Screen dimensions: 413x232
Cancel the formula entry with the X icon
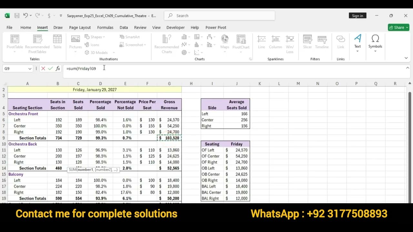click(x=43, y=68)
